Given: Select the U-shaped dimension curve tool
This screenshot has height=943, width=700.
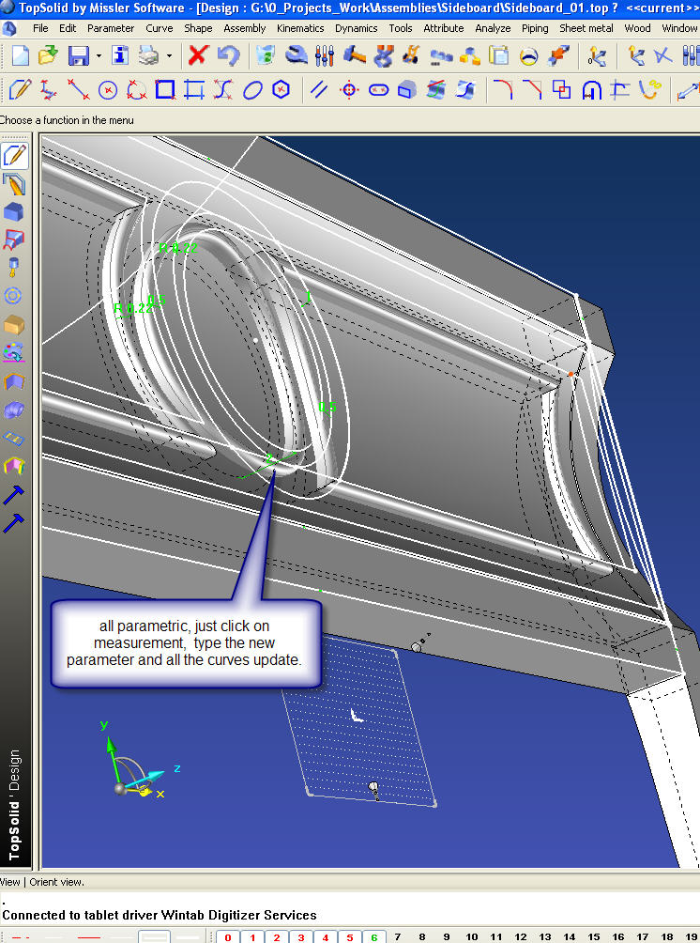Looking at the screenshot, I should point(592,91).
